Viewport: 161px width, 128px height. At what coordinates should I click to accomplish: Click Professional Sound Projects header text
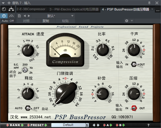click(x=80, y=27)
